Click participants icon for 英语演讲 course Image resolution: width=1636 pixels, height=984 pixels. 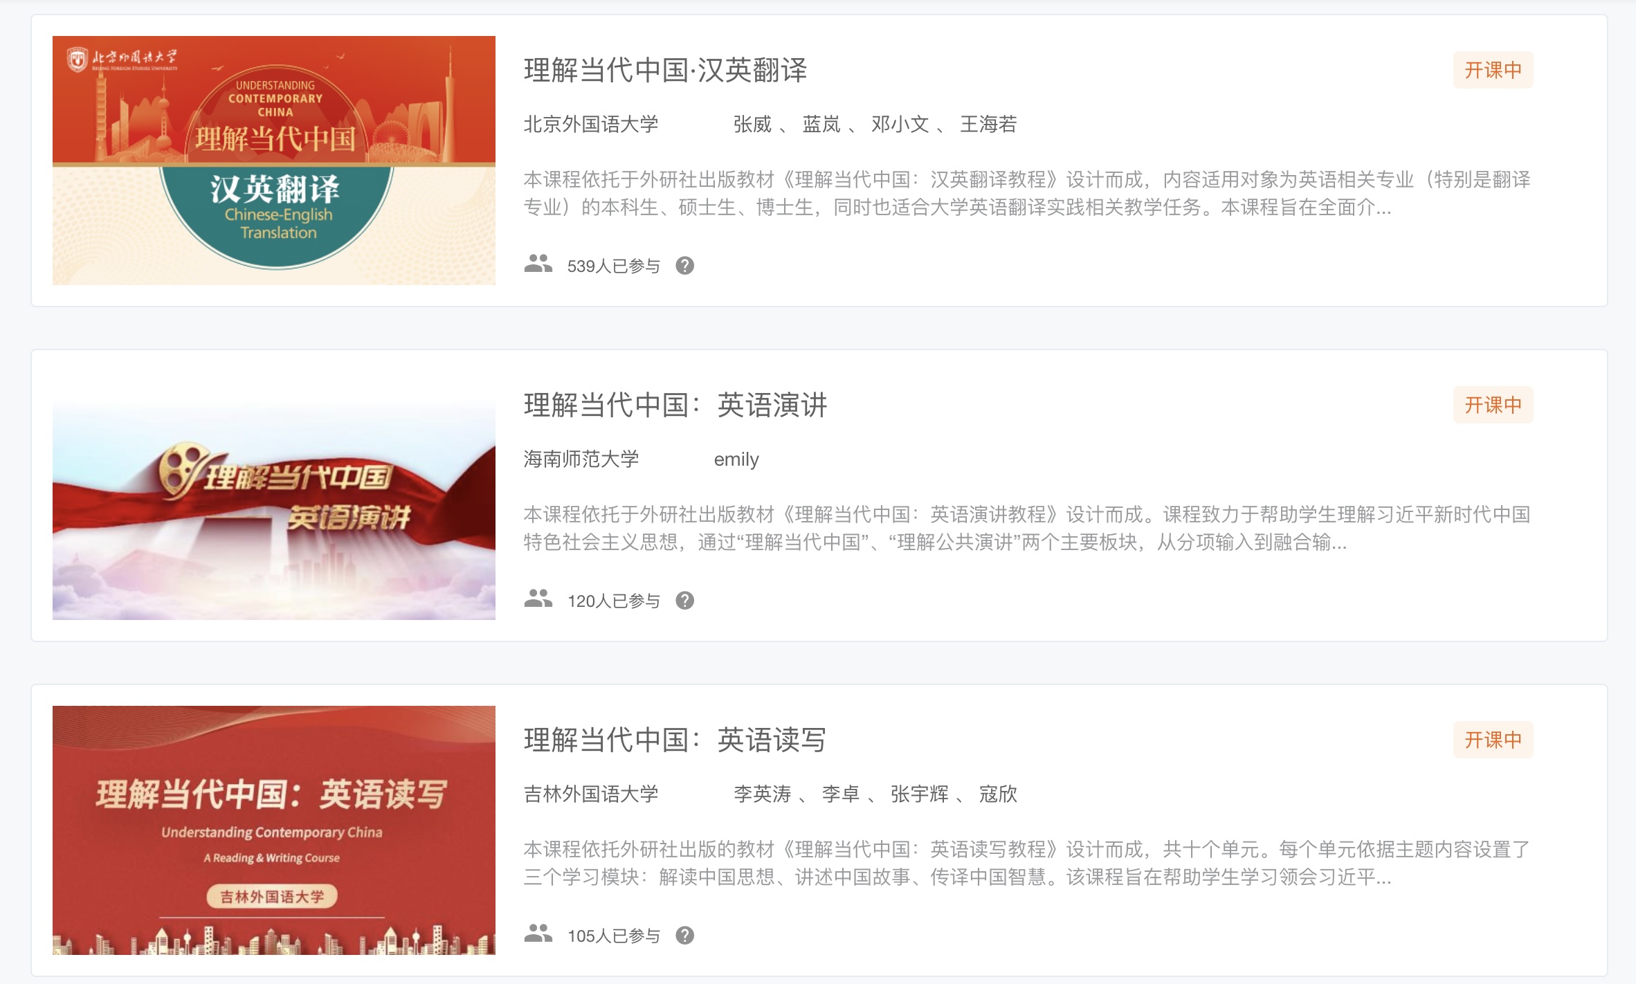point(538,599)
